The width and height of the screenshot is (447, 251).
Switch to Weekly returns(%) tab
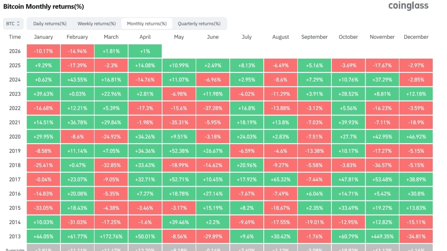[x=97, y=24]
